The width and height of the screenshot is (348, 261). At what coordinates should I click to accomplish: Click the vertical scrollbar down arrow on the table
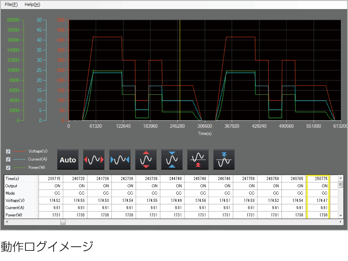pyautogui.click(x=341, y=215)
